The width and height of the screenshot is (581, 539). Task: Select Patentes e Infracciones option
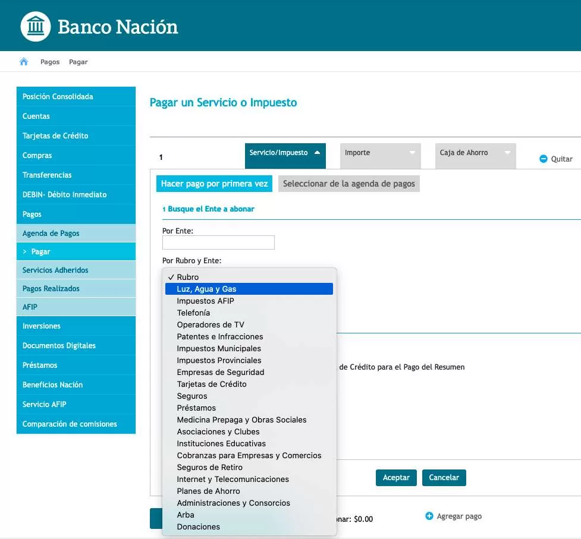tap(249, 336)
